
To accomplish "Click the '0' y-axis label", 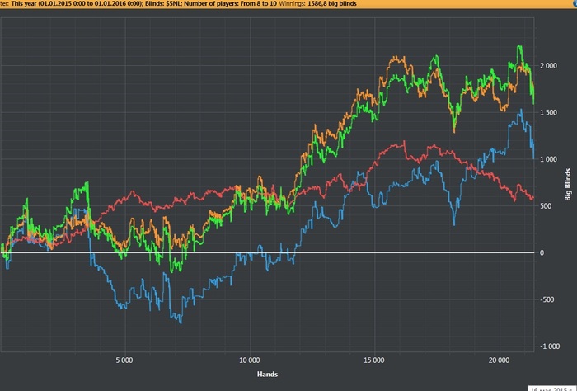I will pyautogui.click(x=542, y=252).
